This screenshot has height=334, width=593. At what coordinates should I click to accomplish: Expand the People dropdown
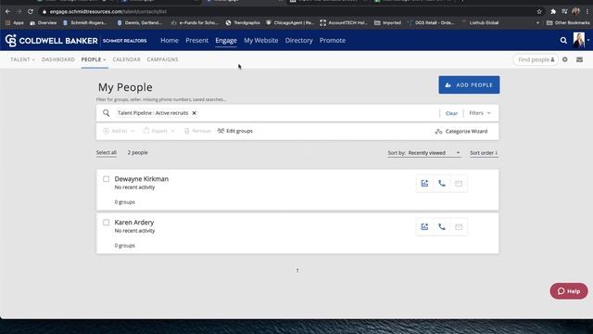(94, 59)
